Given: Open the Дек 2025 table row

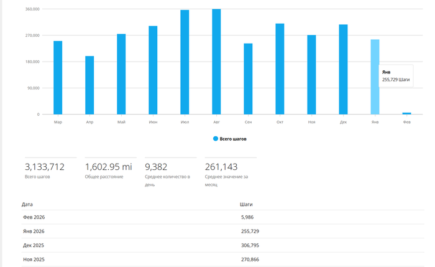Looking at the screenshot, I should click(222, 245).
